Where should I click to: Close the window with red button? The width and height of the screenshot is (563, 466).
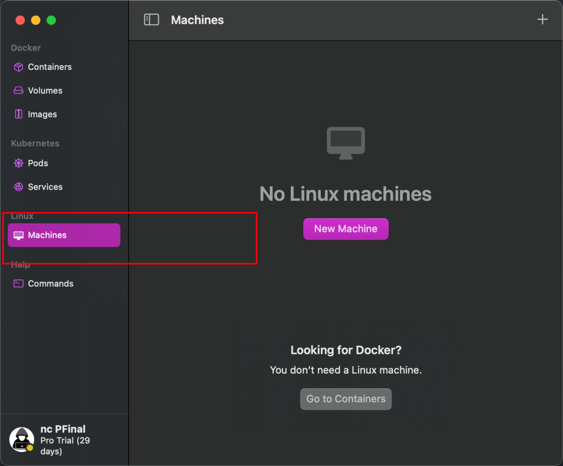(x=20, y=20)
